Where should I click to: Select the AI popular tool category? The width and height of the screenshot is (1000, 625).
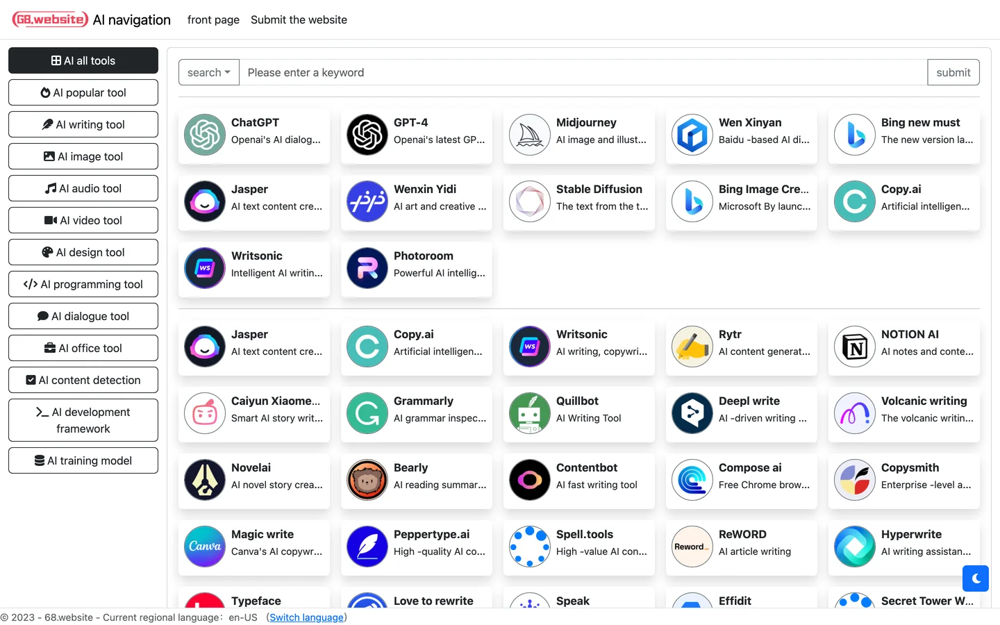click(83, 92)
